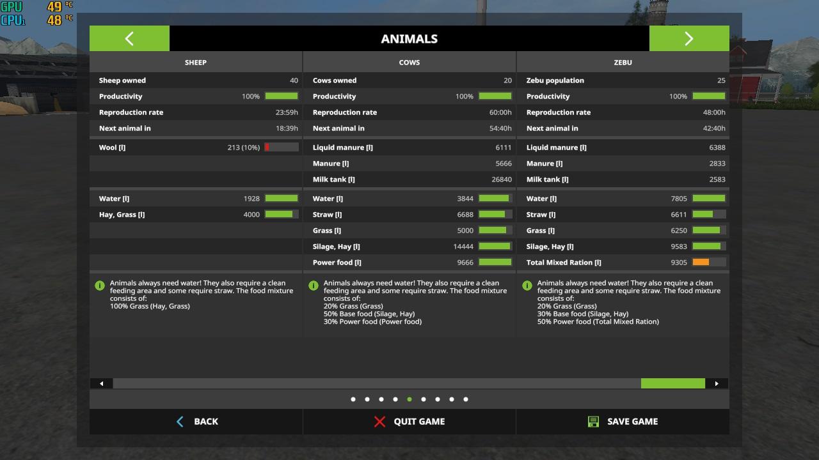Screen dimensions: 819x460
Task: Click the green horizontal scrollbar thumb
Action: click(672, 383)
